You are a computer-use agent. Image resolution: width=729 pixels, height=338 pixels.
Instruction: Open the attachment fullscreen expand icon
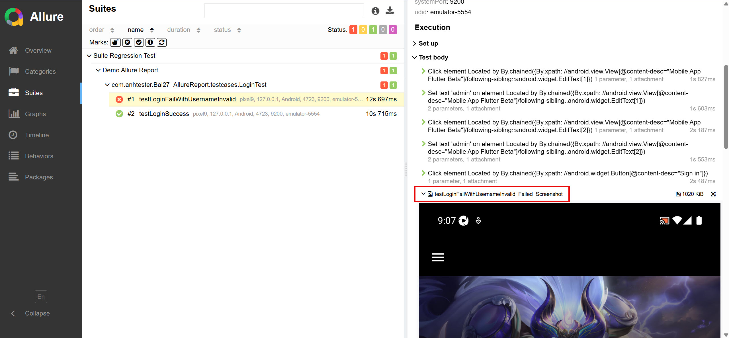click(x=713, y=194)
